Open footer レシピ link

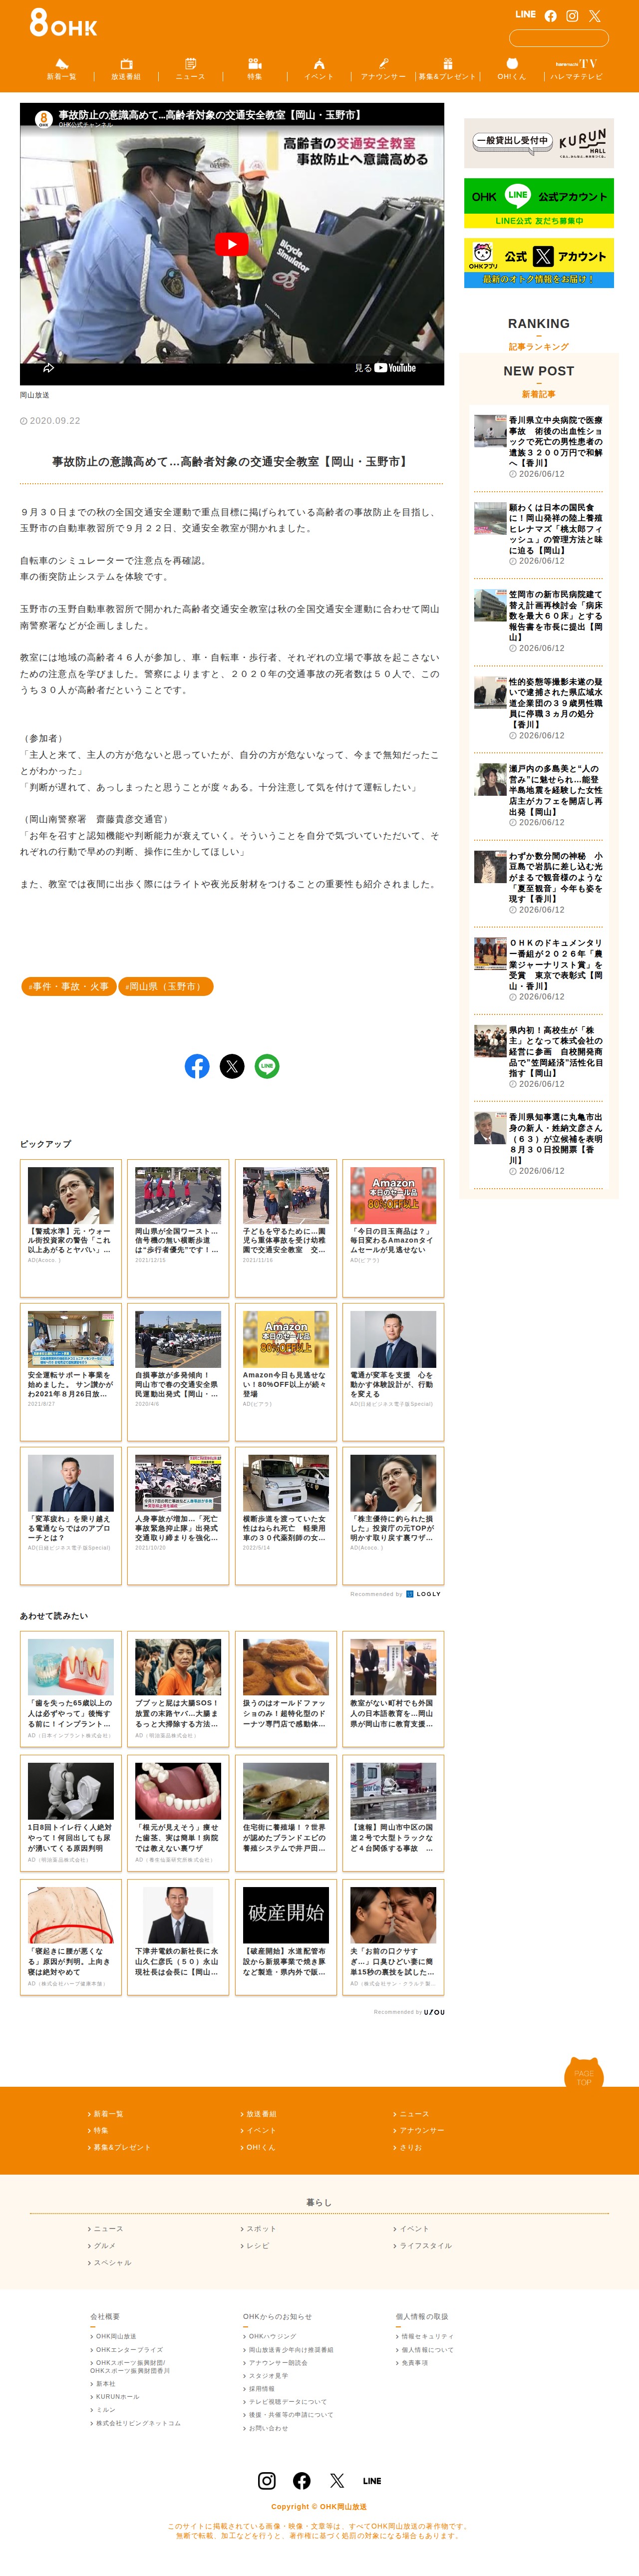pos(257,2246)
